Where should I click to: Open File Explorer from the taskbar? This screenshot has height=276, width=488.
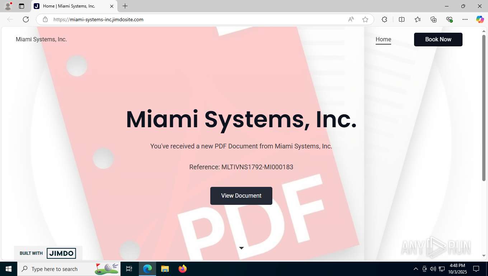point(165,269)
